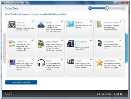This screenshot has width=131, height=99.
Task: Return to the previous step
Action: tap(104, 94)
